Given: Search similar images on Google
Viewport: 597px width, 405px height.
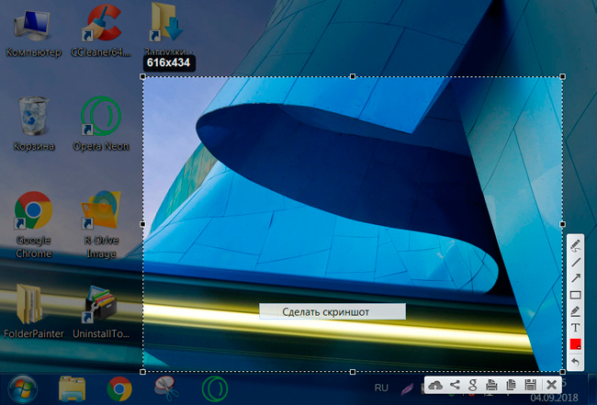Looking at the screenshot, I should (x=473, y=385).
